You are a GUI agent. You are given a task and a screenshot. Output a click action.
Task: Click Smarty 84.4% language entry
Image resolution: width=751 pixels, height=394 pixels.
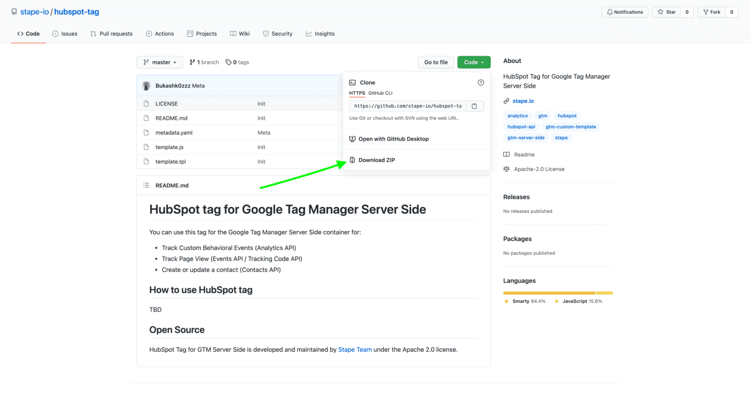(525, 301)
